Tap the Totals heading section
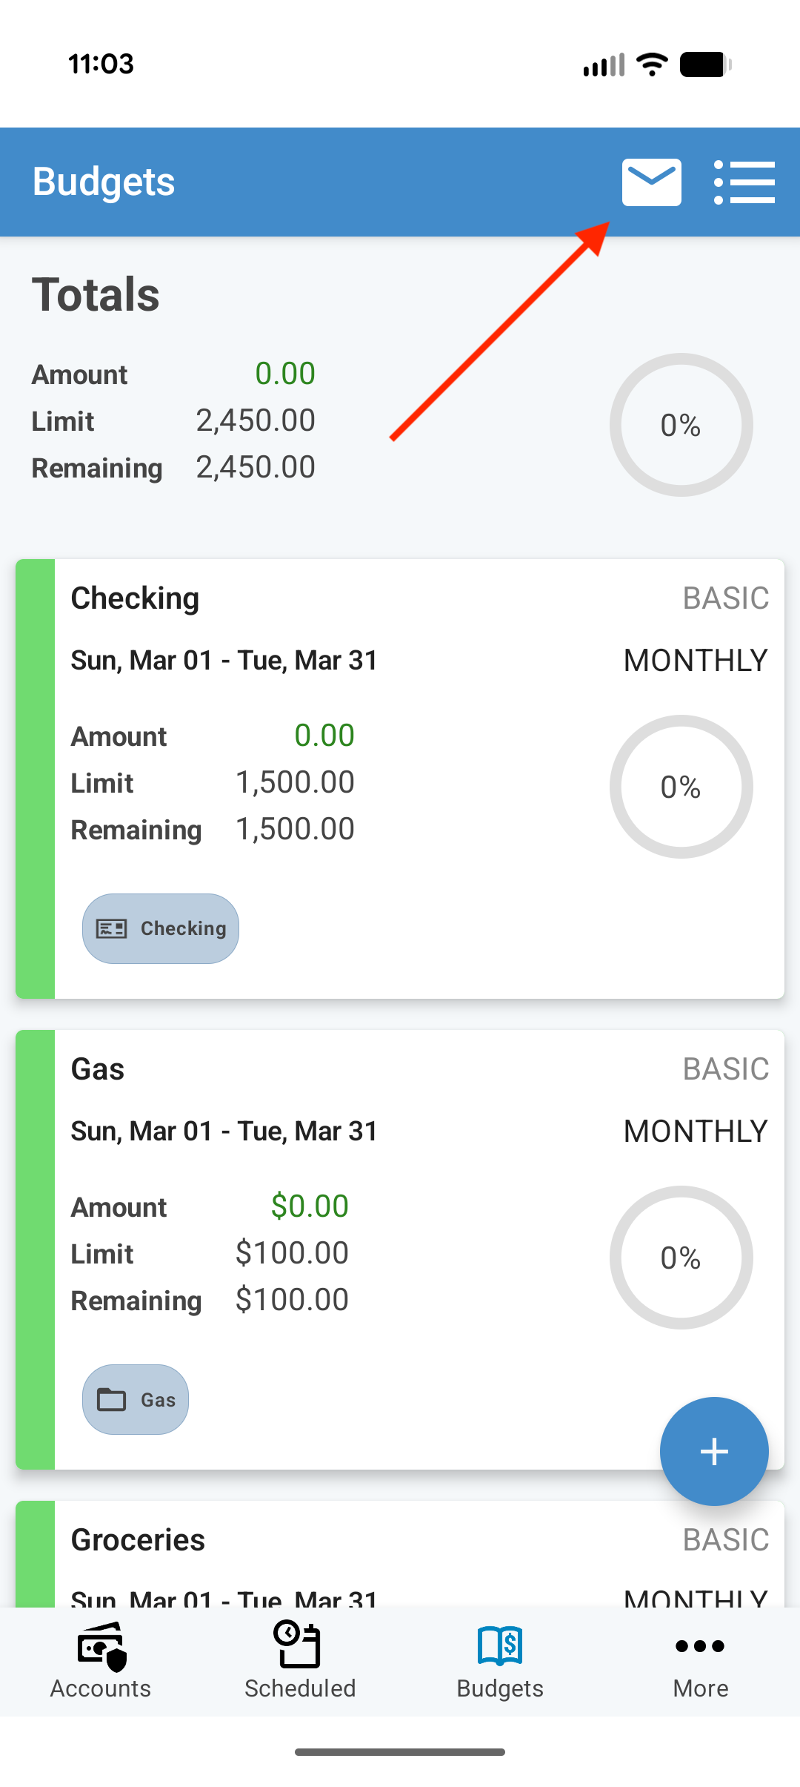The image size is (800, 1787). click(x=96, y=294)
